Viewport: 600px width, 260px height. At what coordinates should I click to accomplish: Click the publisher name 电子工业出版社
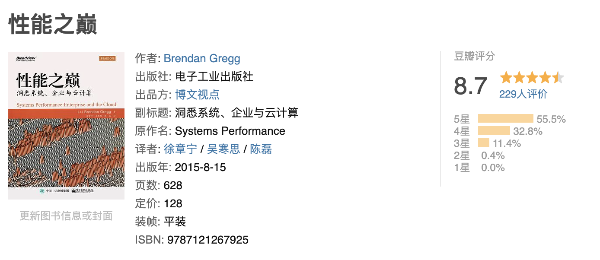coord(214,76)
